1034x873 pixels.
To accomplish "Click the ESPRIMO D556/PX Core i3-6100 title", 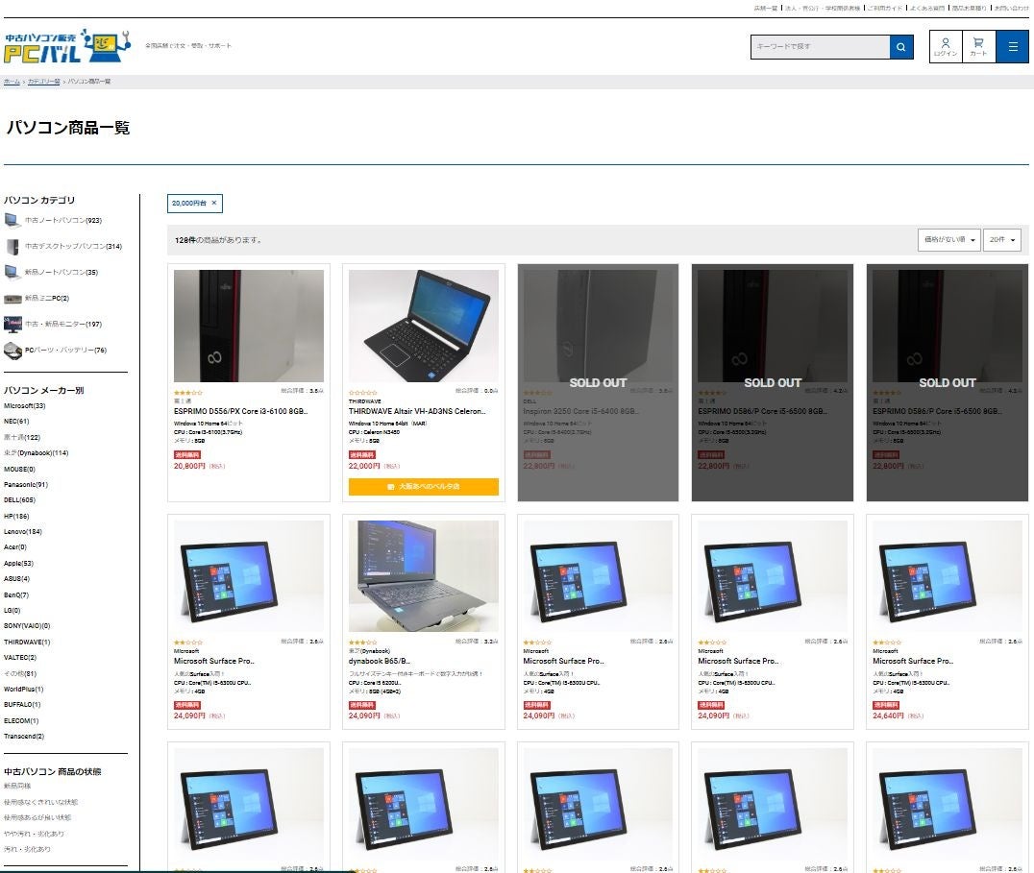I will tap(240, 411).
